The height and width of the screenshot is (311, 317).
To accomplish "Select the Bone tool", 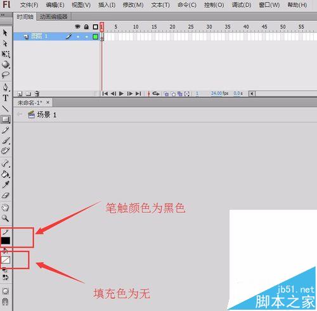I will [x=6, y=163].
